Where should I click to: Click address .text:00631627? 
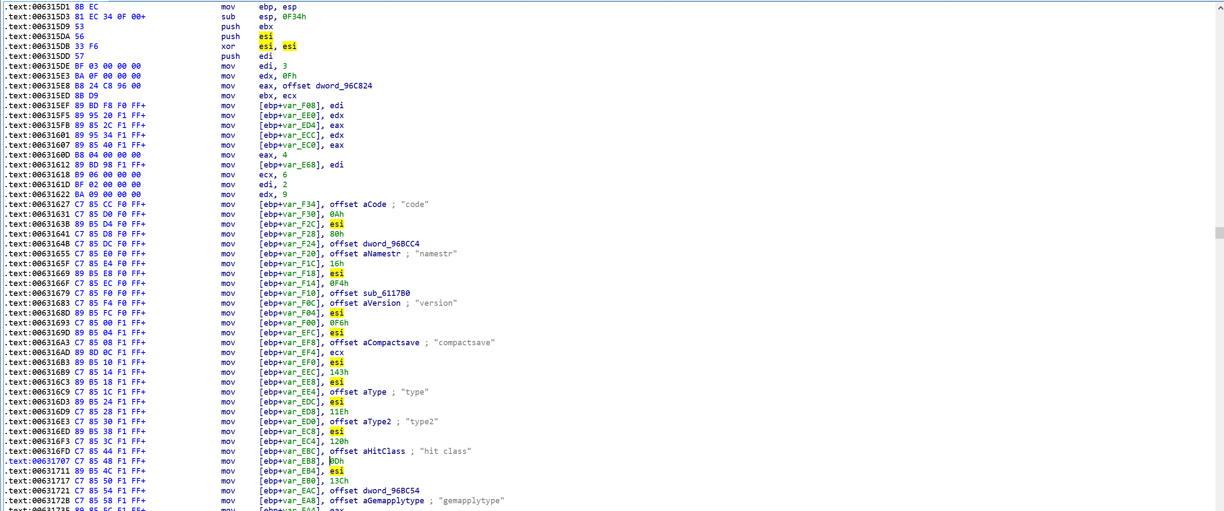pyautogui.click(x=37, y=204)
